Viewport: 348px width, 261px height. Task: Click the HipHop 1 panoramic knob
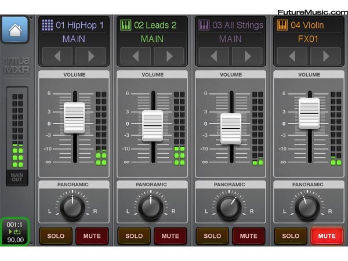click(x=72, y=207)
